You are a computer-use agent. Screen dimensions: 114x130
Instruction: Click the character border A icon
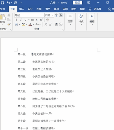61,15
